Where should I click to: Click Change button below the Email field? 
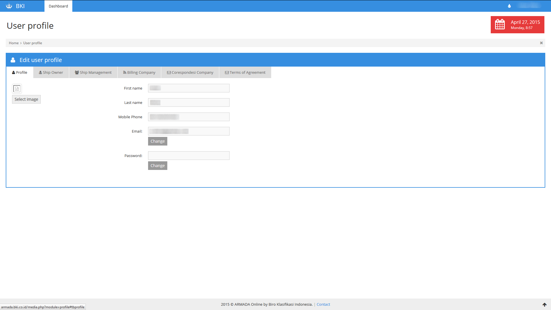tap(158, 141)
